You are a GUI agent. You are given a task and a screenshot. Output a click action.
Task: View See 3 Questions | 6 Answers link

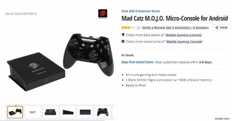tap(187, 28)
